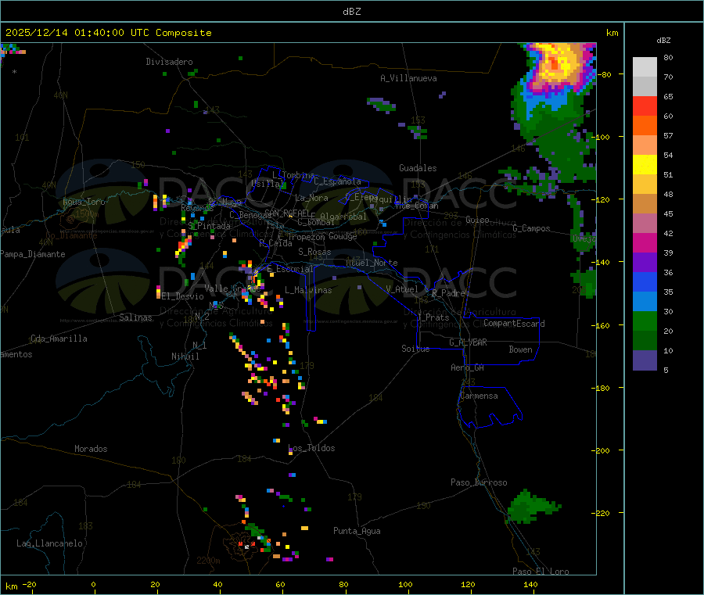Image resolution: width=704 pixels, height=595 pixels.
Task: Click the Punta_Agua location label
Action: click(357, 531)
